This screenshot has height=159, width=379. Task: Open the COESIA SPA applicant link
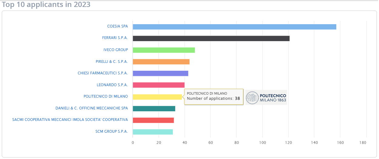(117, 26)
